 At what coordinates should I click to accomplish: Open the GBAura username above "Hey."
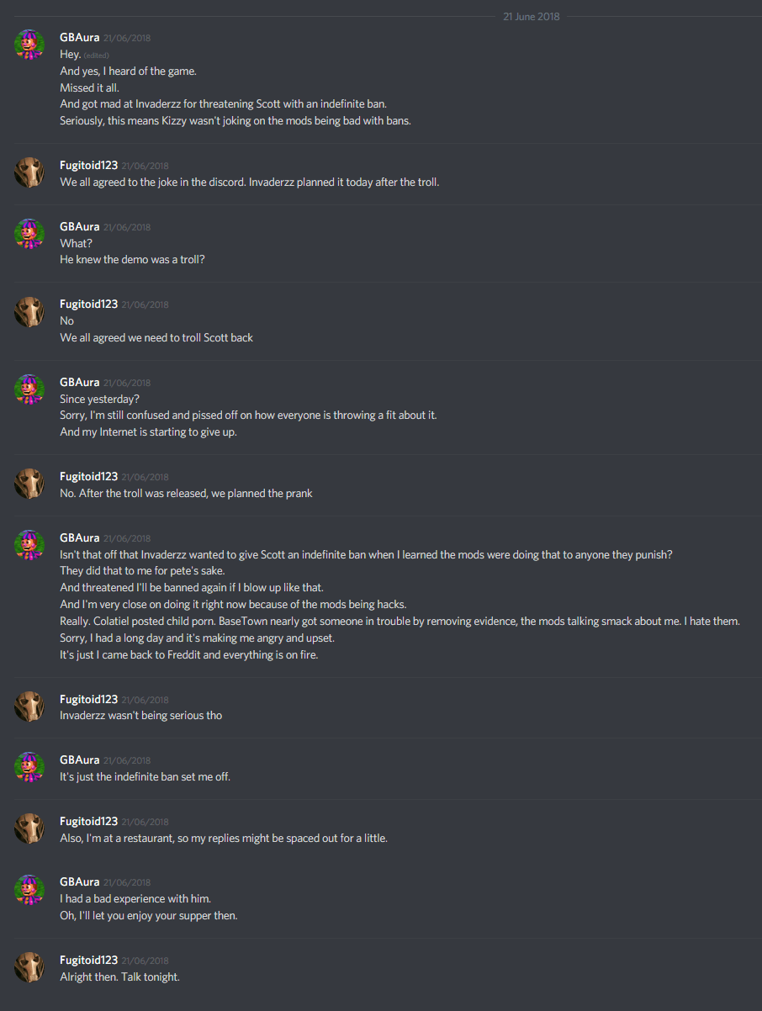coord(80,38)
